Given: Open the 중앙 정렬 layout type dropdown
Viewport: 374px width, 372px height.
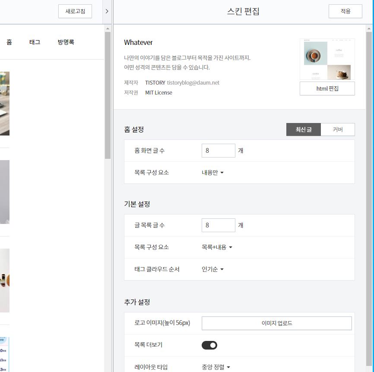Looking at the screenshot, I should [x=216, y=367].
